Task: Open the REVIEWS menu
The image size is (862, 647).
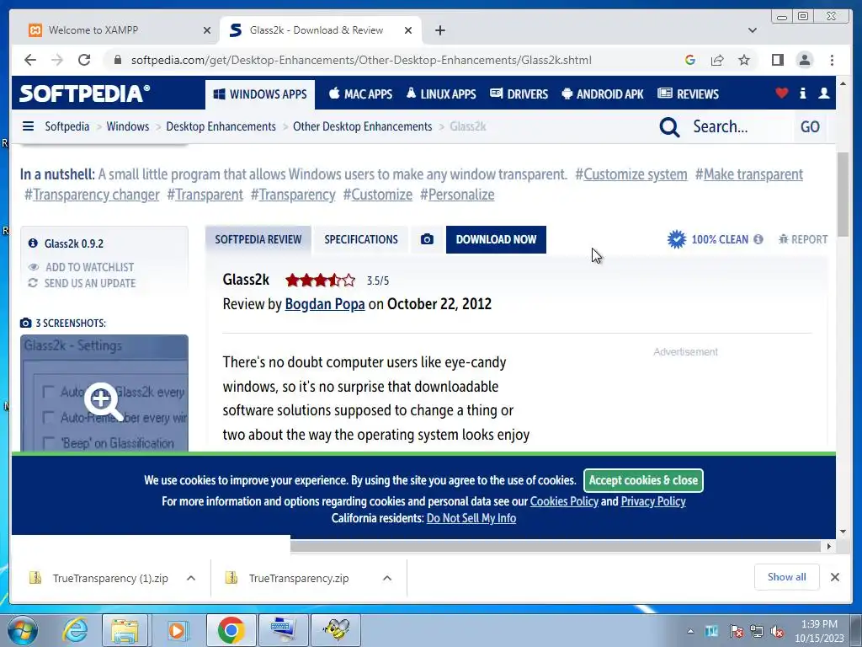Action: point(688,94)
